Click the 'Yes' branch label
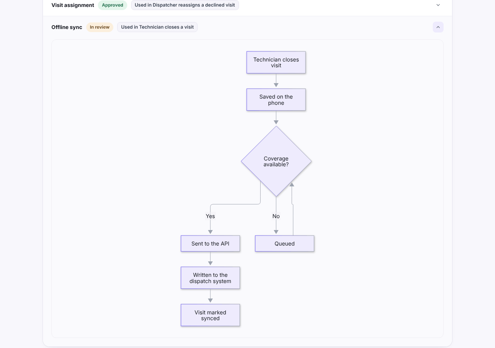Screen dimensions: 495x348 (210, 216)
